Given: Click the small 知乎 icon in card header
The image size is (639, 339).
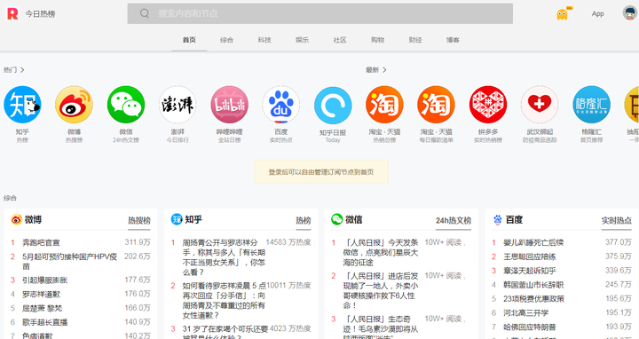Looking at the screenshot, I should click(x=177, y=219).
